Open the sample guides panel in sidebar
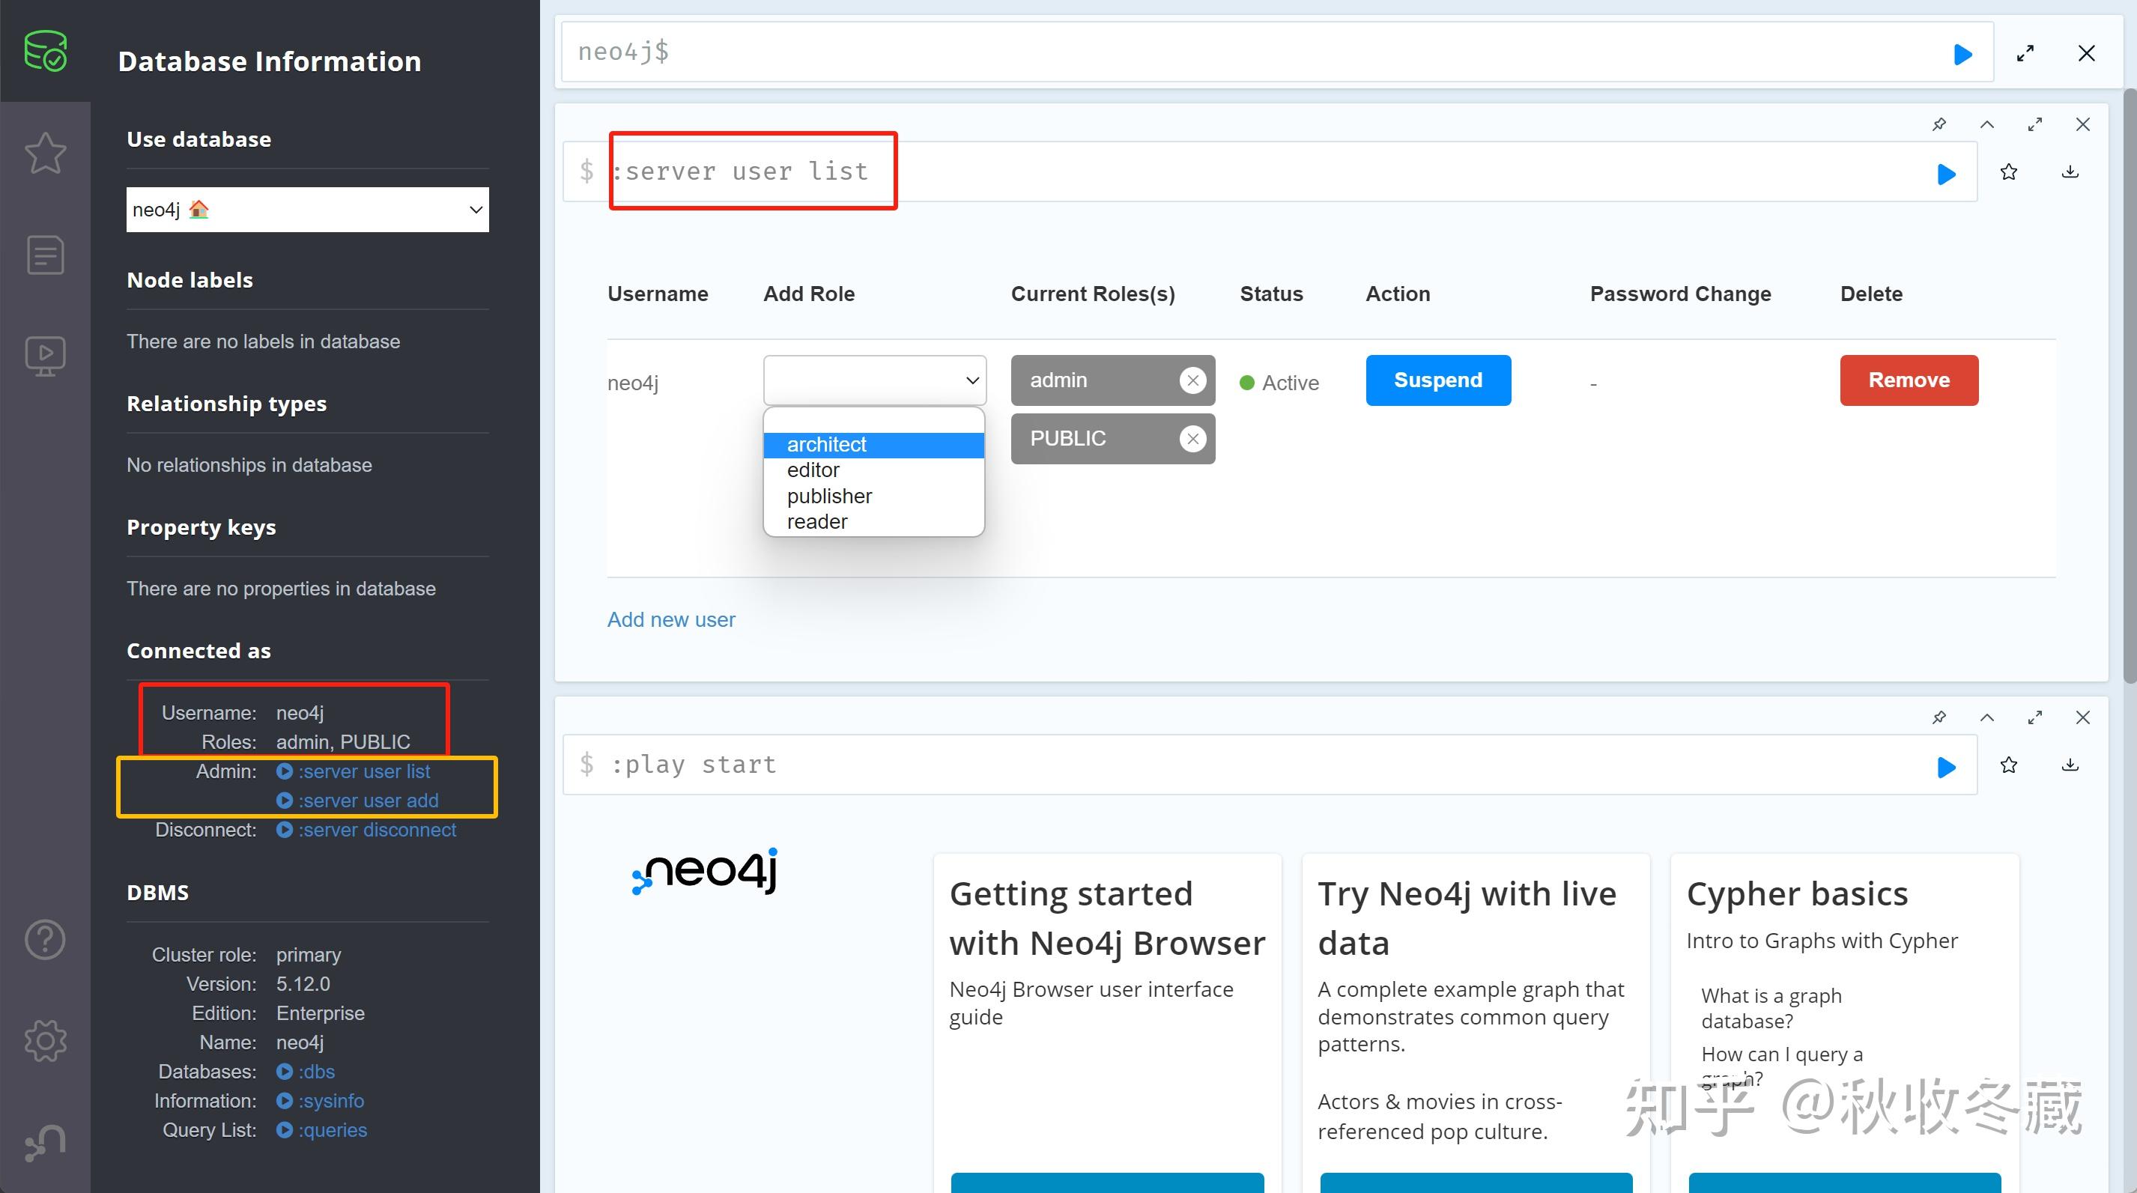The width and height of the screenshot is (2137, 1193). [46, 355]
